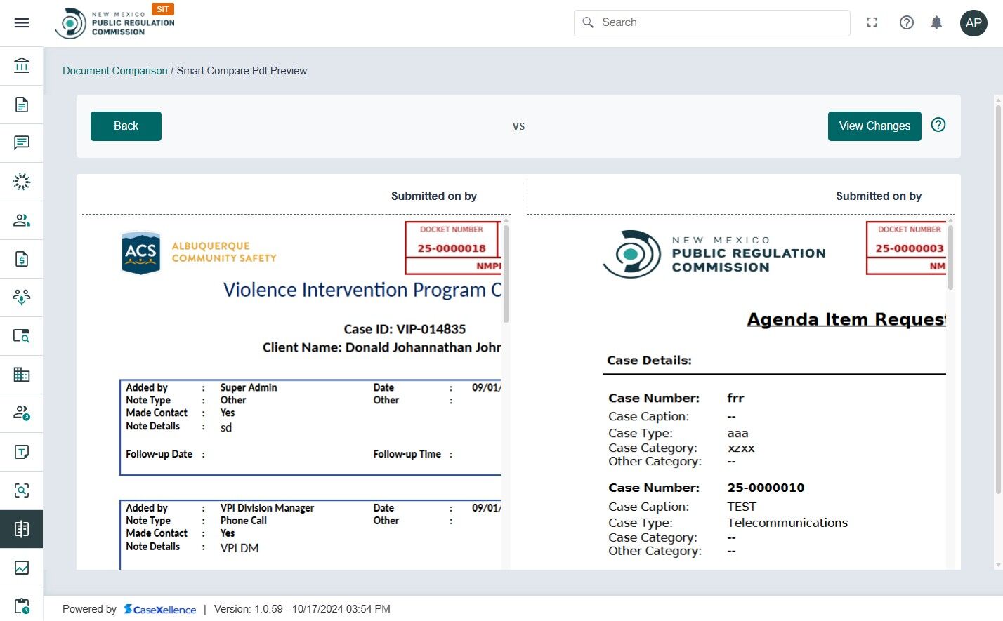Open the speech bubble comments sidebar icon

click(x=22, y=143)
